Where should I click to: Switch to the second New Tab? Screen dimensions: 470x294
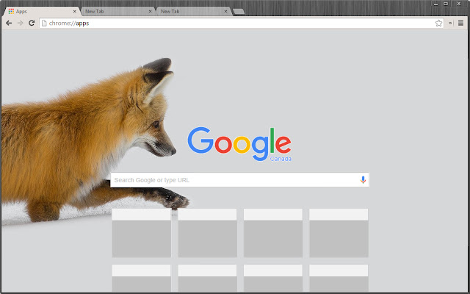pos(194,12)
